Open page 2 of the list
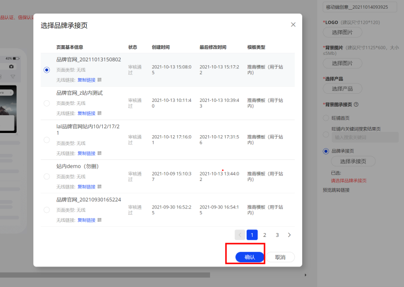404x287 pixels. pos(264,235)
